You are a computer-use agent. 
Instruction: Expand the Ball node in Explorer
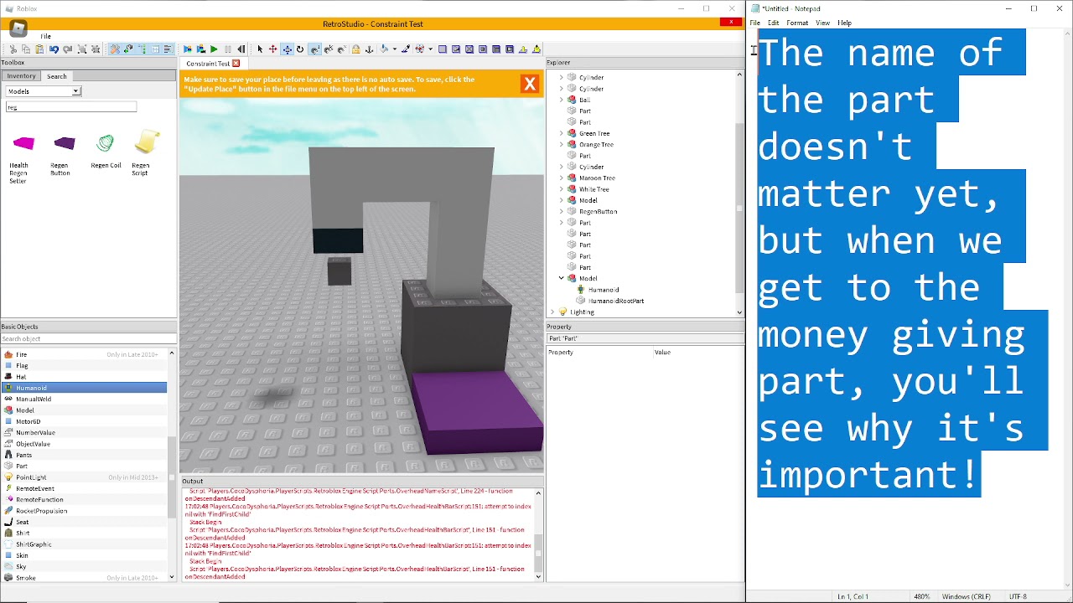pyautogui.click(x=562, y=100)
